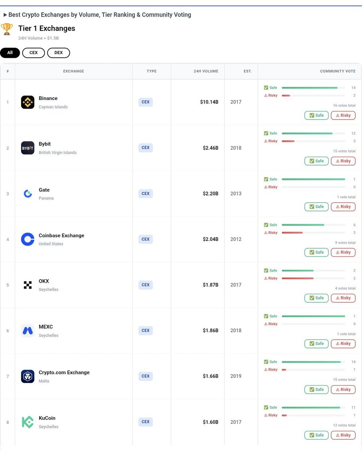The height and width of the screenshot is (451, 362).
Task: Open the MEXC exchange name
Action: (x=46, y=327)
